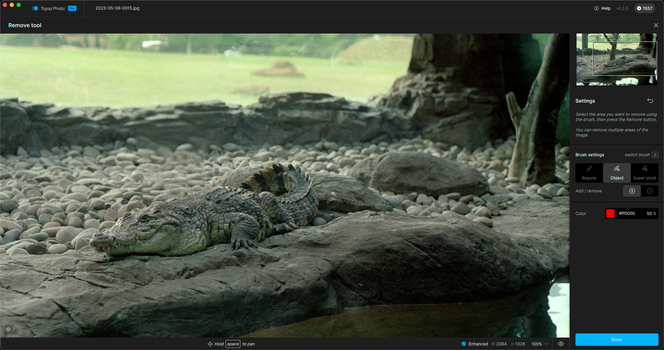Click the Topaz Photo logo icon
This screenshot has width=664, height=350.
[35, 8]
